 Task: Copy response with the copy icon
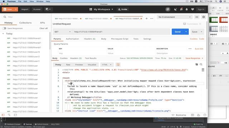[196, 64]
